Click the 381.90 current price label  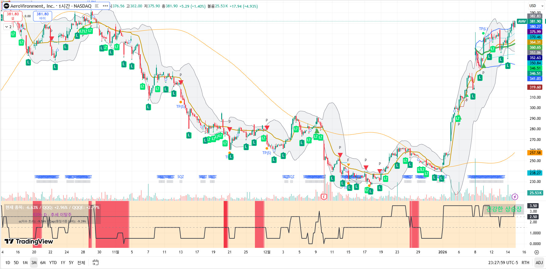coord(535,21)
